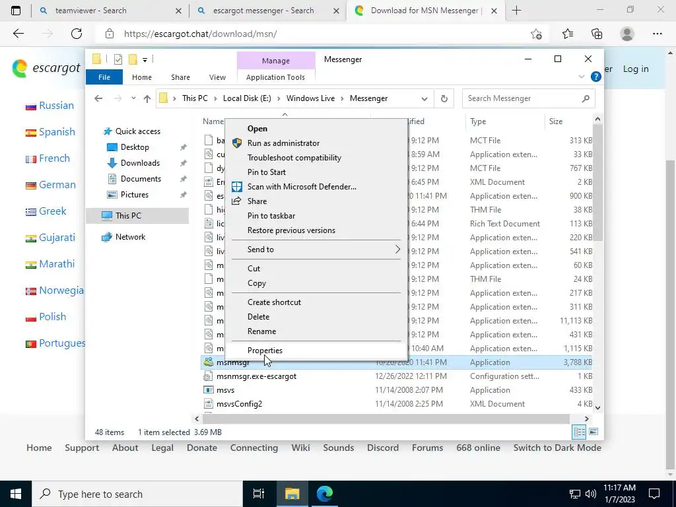Screen dimensions: 676x507
Task: Choose Properties in the context menu
Action: [x=265, y=350]
